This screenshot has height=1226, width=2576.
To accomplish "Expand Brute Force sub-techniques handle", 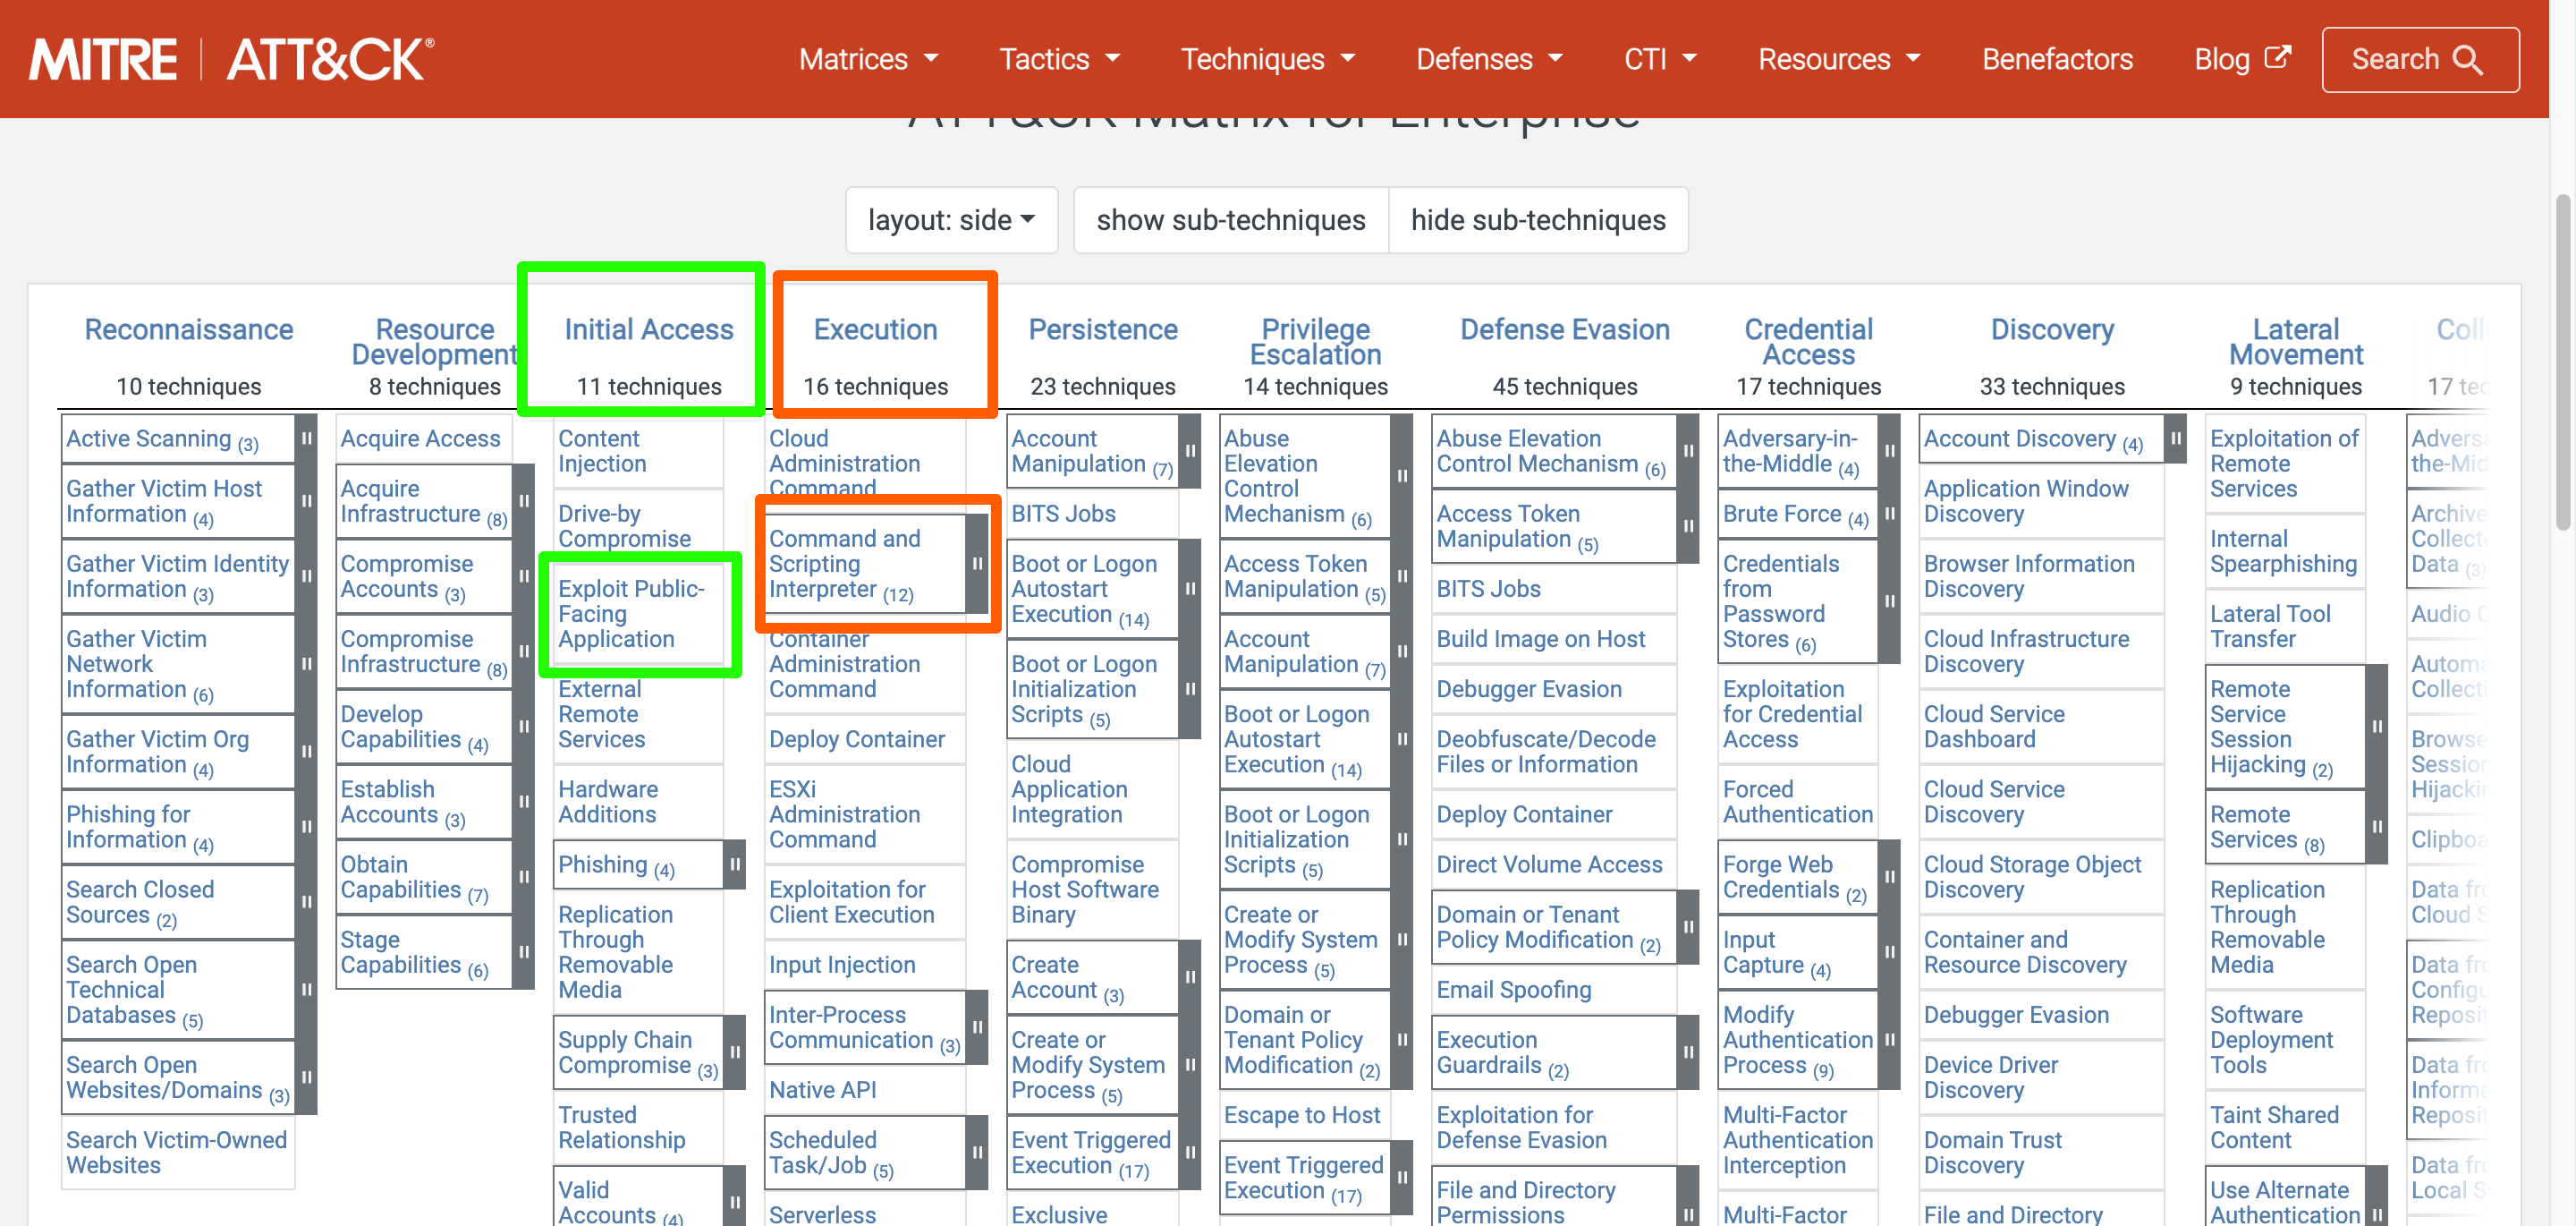I will coord(1889,515).
